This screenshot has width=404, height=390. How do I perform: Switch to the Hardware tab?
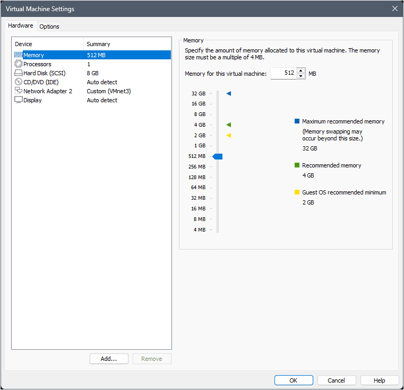(x=21, y=25)
